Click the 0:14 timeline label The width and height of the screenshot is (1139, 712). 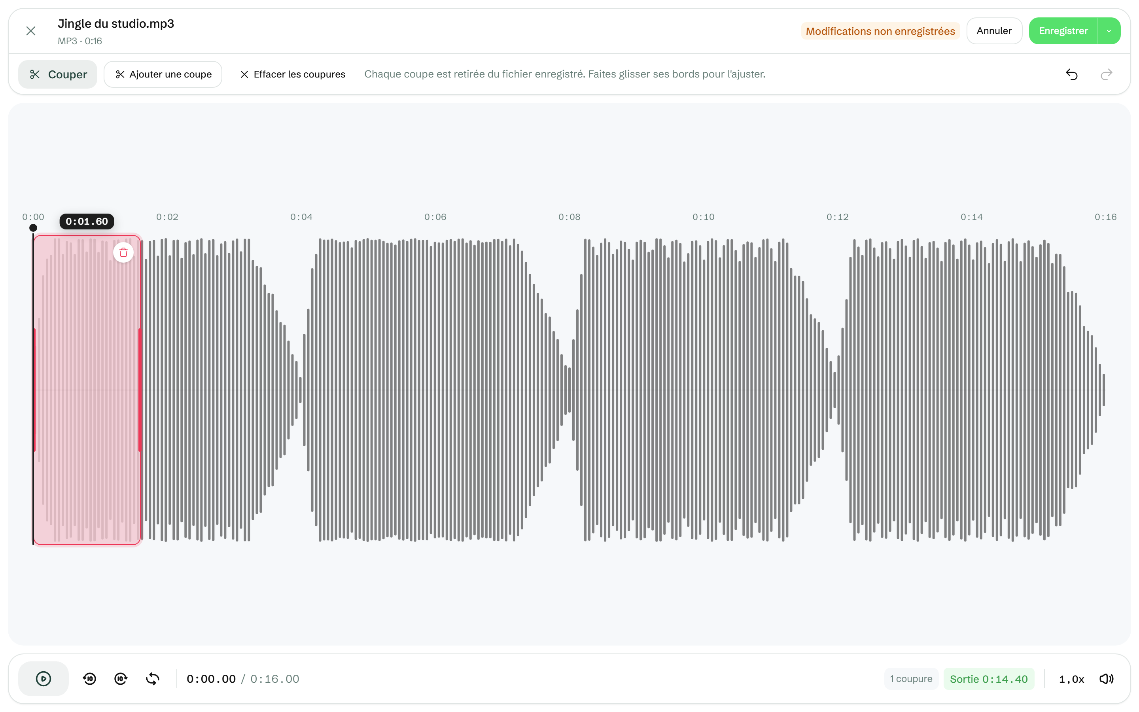[971, 217]
